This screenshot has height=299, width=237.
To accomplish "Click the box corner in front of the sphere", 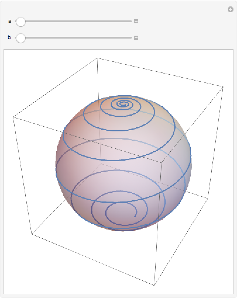I will pyautogui.click(x=161, y=162).
